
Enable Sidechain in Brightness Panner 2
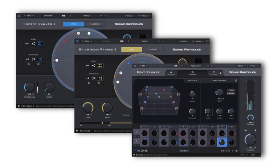tap(106, 41)
